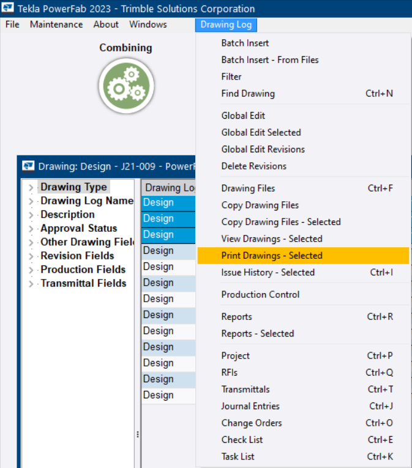Select the Description tree item
This screenshot has width=412, height=468.
click(67, 215)
